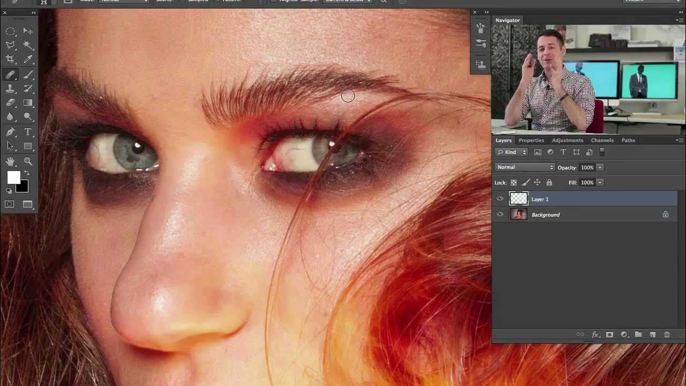Switch to the Adjustments tab

[568, 140]
